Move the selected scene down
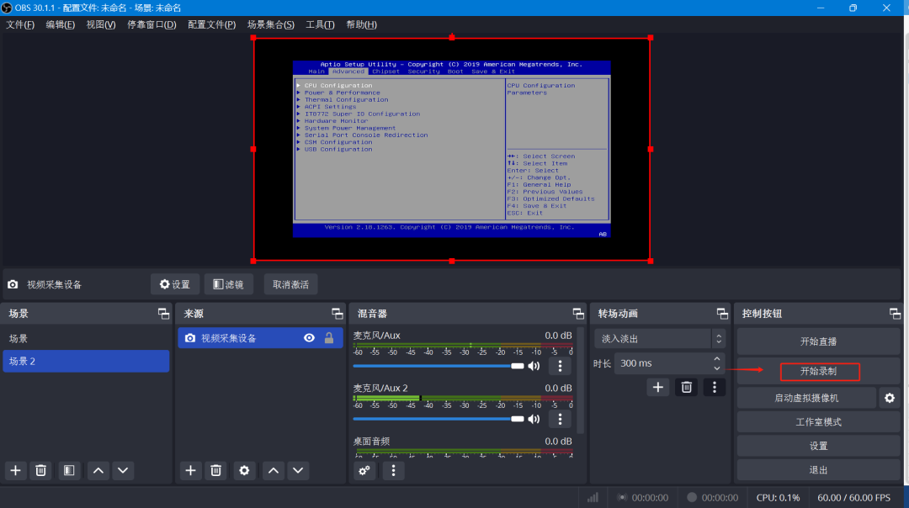The height and width of the screenshot is (508, 909). coord(123,470)
